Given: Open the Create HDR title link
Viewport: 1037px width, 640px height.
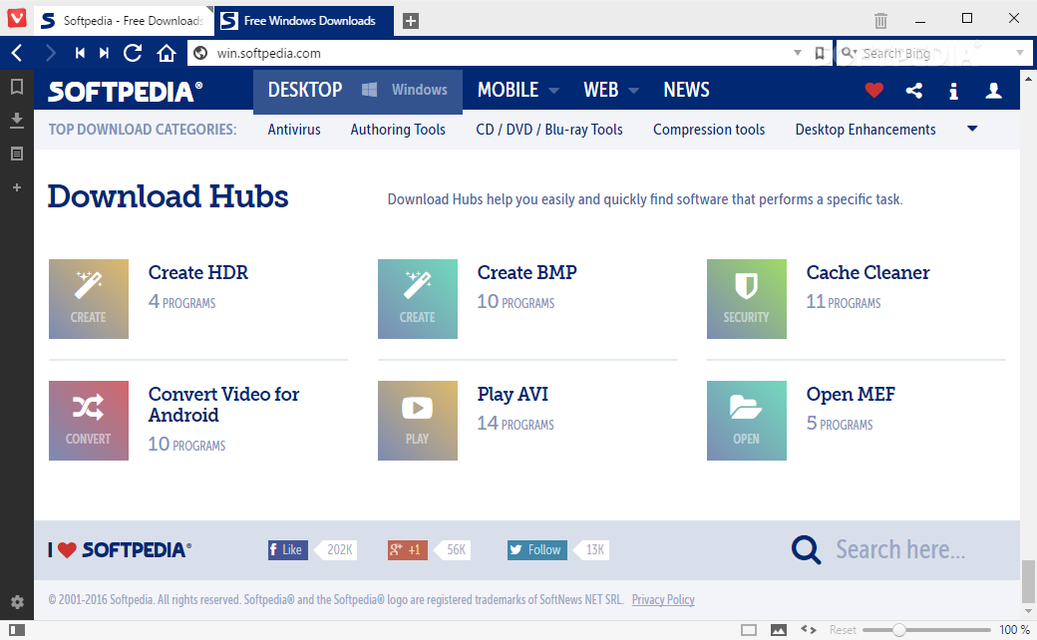Looking at the screenshot, I should (197, 272).
